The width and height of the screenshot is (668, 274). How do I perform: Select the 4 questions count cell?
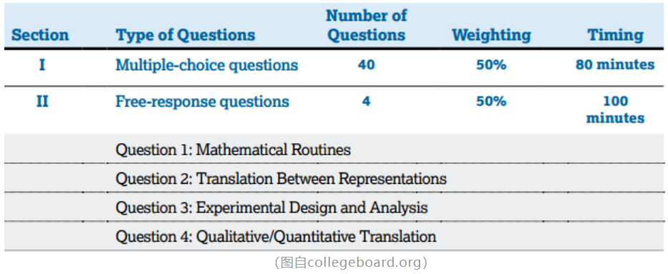point(366,102)
